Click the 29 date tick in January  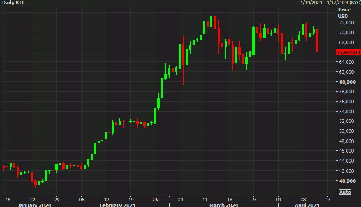coord(57,200)
